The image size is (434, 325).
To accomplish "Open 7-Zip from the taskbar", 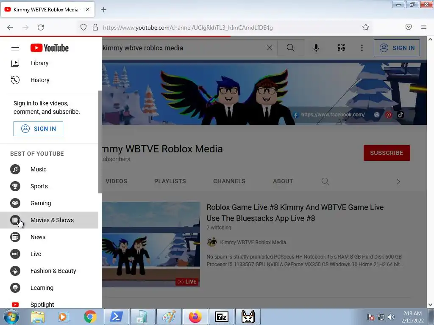I will click(x=221, y=317).
